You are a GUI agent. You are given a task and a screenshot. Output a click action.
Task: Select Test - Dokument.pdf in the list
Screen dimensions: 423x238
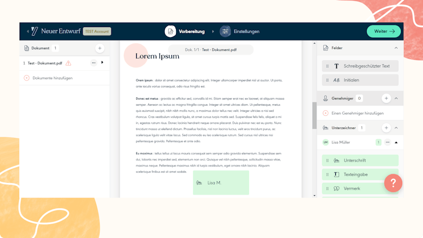tap(45, 63)
